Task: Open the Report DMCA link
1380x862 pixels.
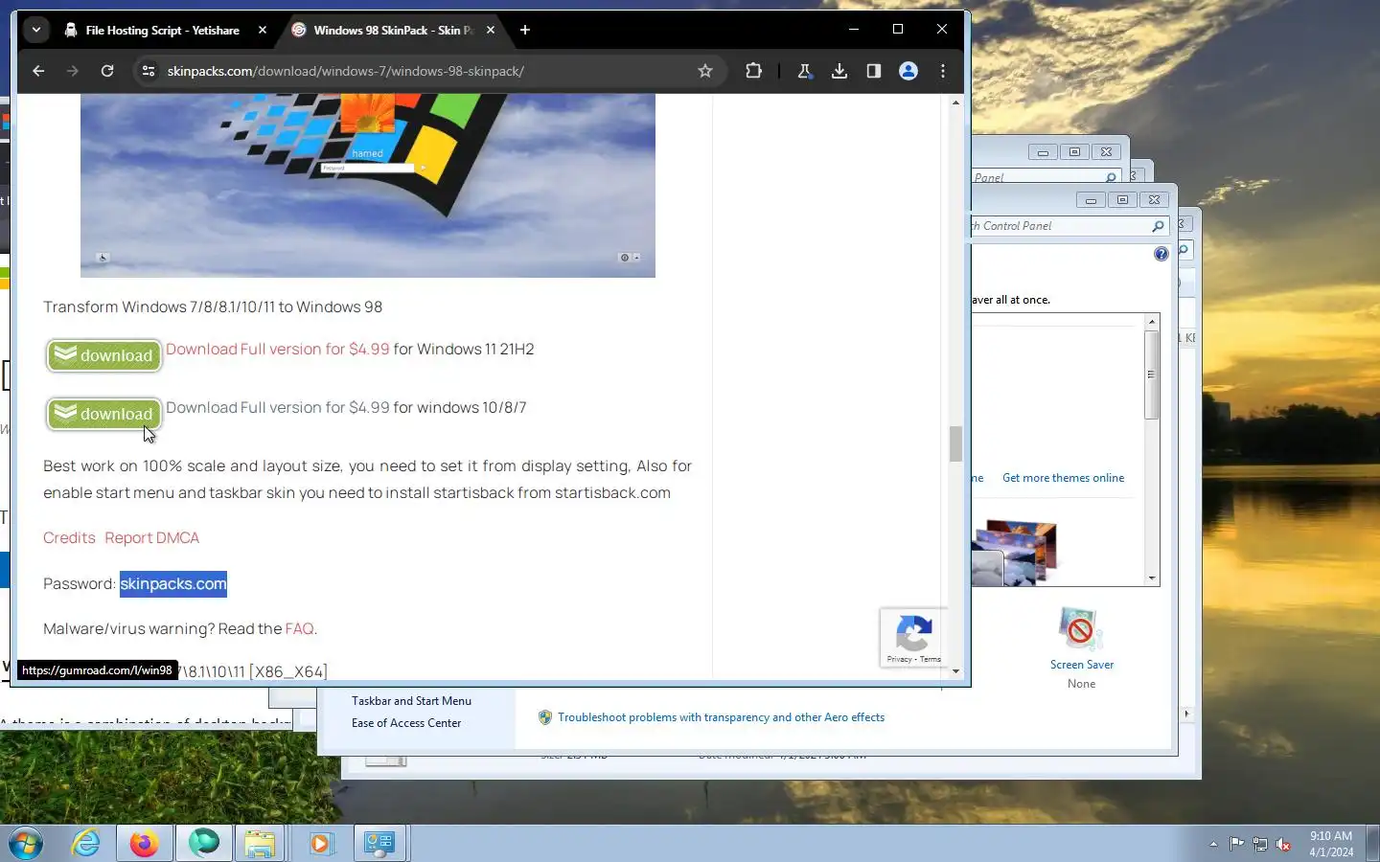Action: 152,538
